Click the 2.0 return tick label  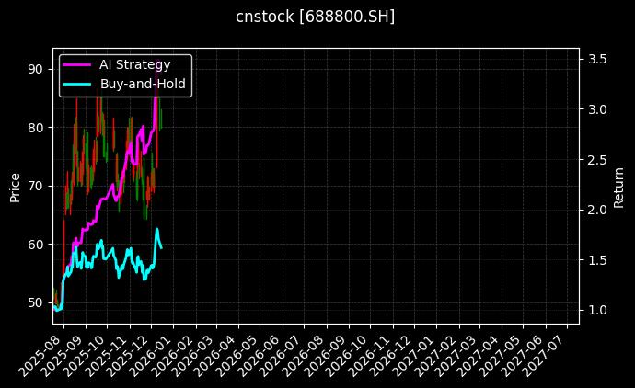click(x=596, y=210)
